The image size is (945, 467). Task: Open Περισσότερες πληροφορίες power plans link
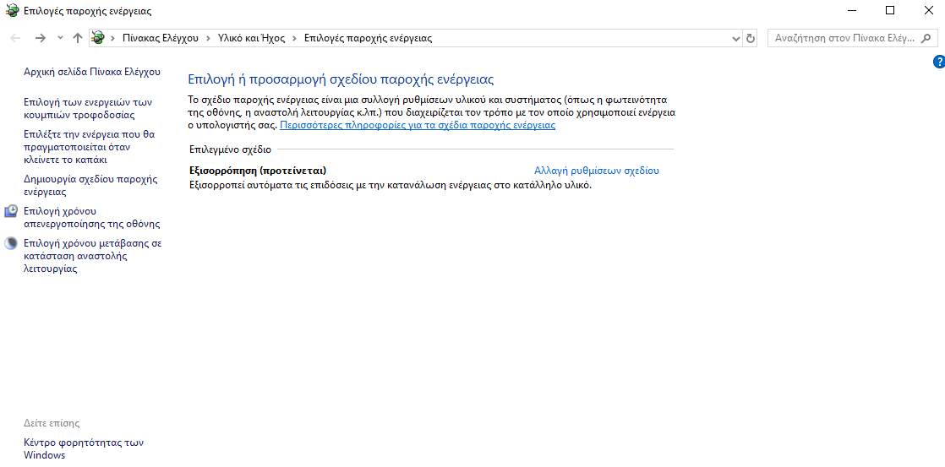(x=418, y=125)
